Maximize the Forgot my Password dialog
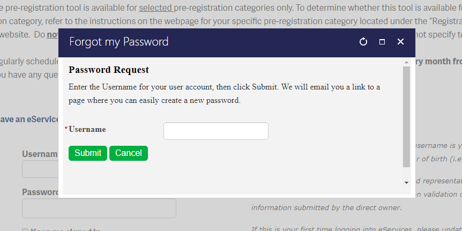The image size is (462, 231). coord(382,42)
